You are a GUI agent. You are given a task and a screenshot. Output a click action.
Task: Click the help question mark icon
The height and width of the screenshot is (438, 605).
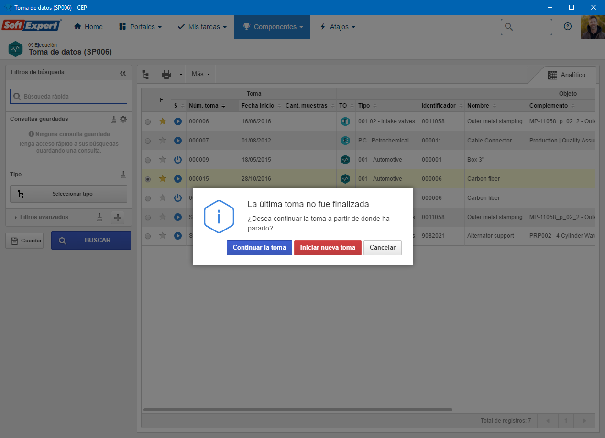coord(568,27)
